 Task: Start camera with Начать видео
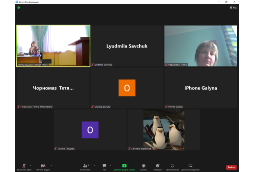pyautogui.click(x=43, y=166)
